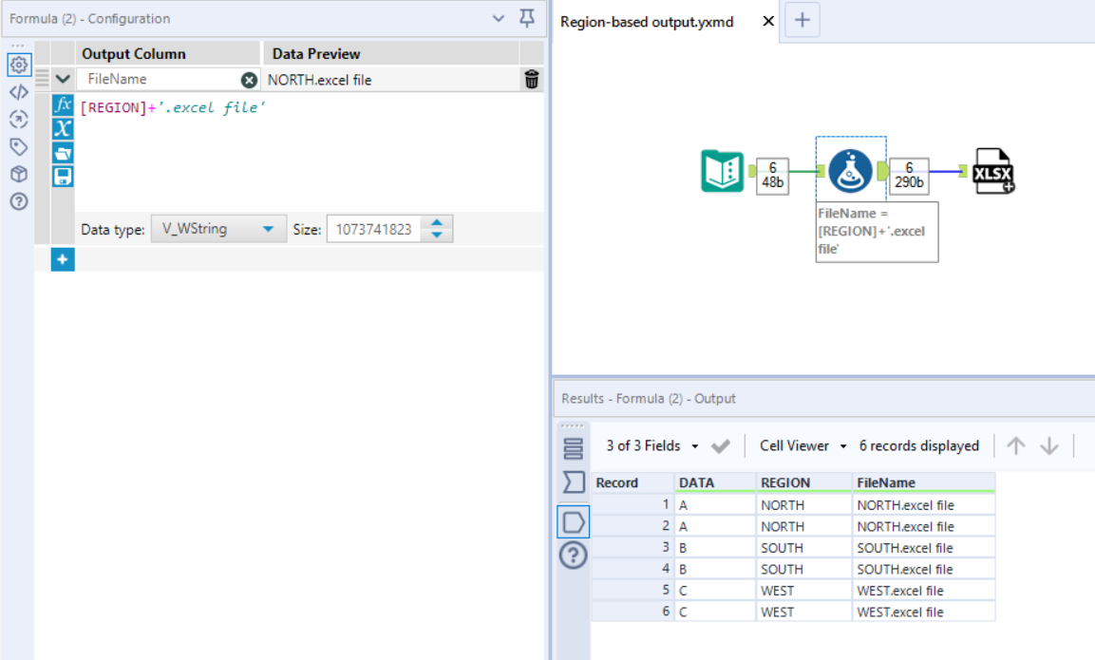
Task: Toggle the pin on the Configuration window
Action: click(528, 19)
